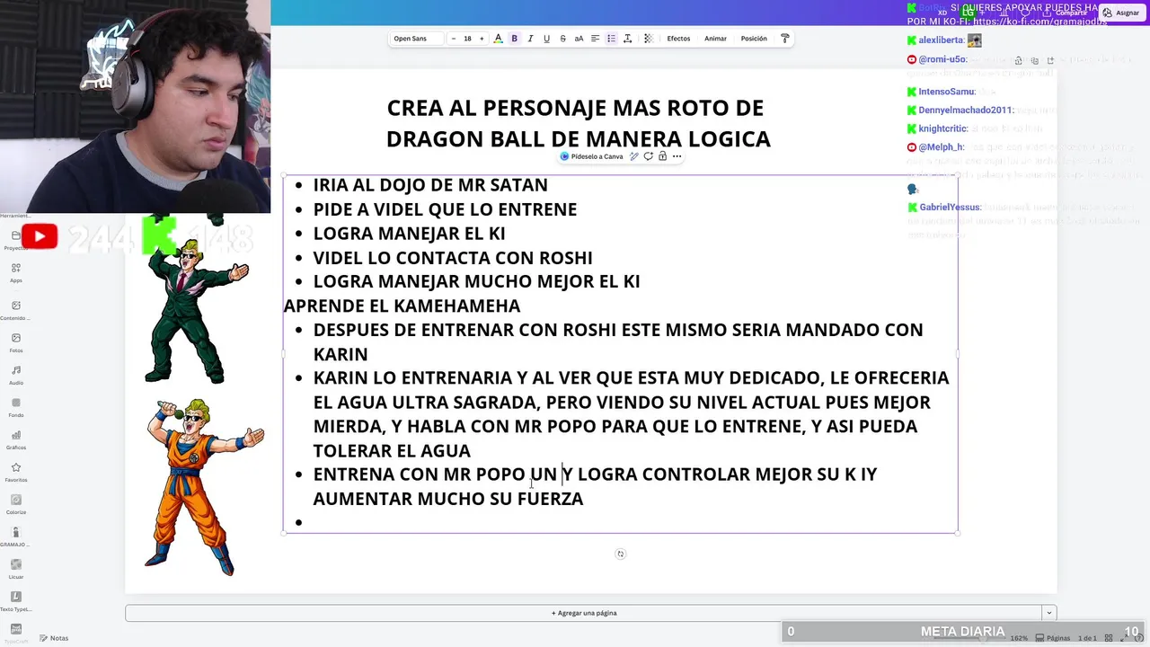
Task: Open the Efectos menu
Action: tap(678, 39)
